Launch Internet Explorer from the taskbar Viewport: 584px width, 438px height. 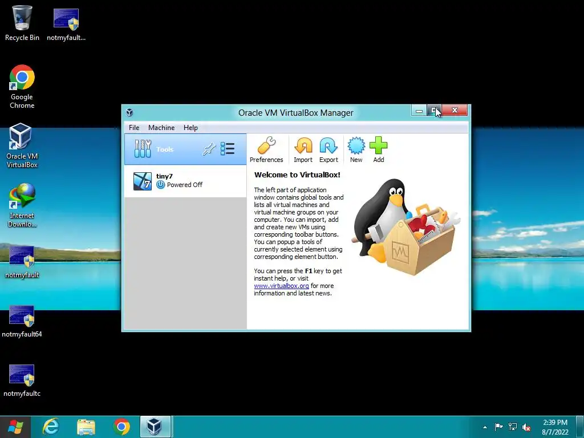click(51, 427)
